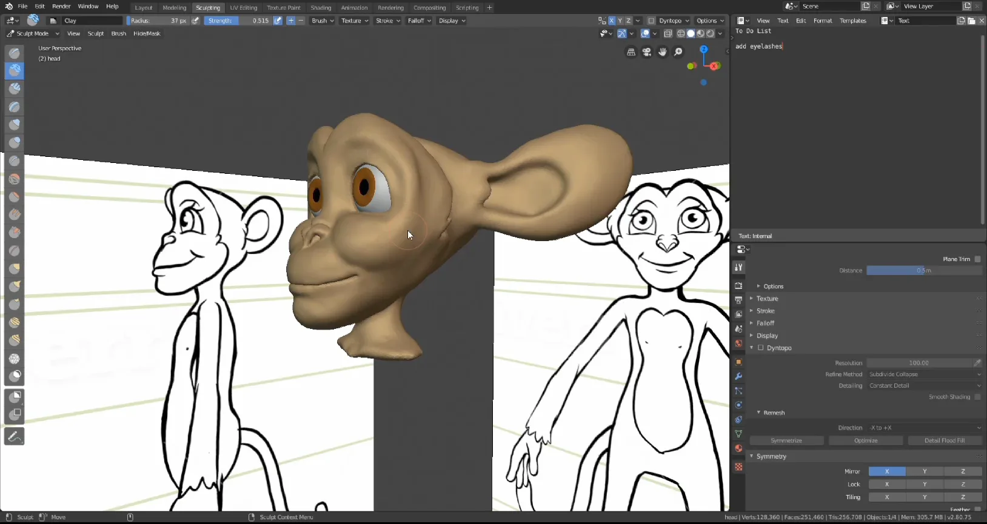
Task: Enable the Plane Trim checkbox
Action: pyautogui.click(x=977, y=259)
